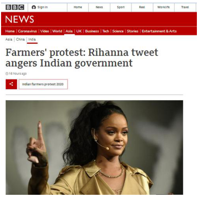Open the Reel top navigation item

[142, 7]
